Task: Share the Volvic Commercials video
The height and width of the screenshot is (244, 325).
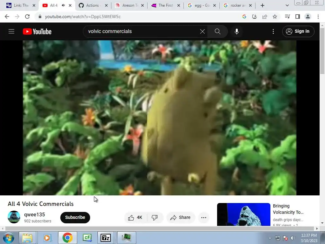Action: coord(180,217)
